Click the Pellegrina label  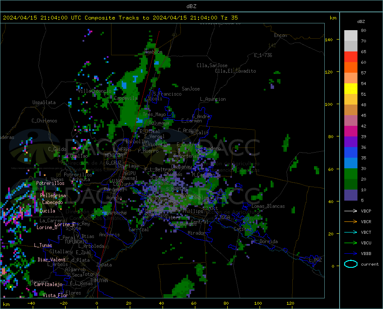pos(53,196)
